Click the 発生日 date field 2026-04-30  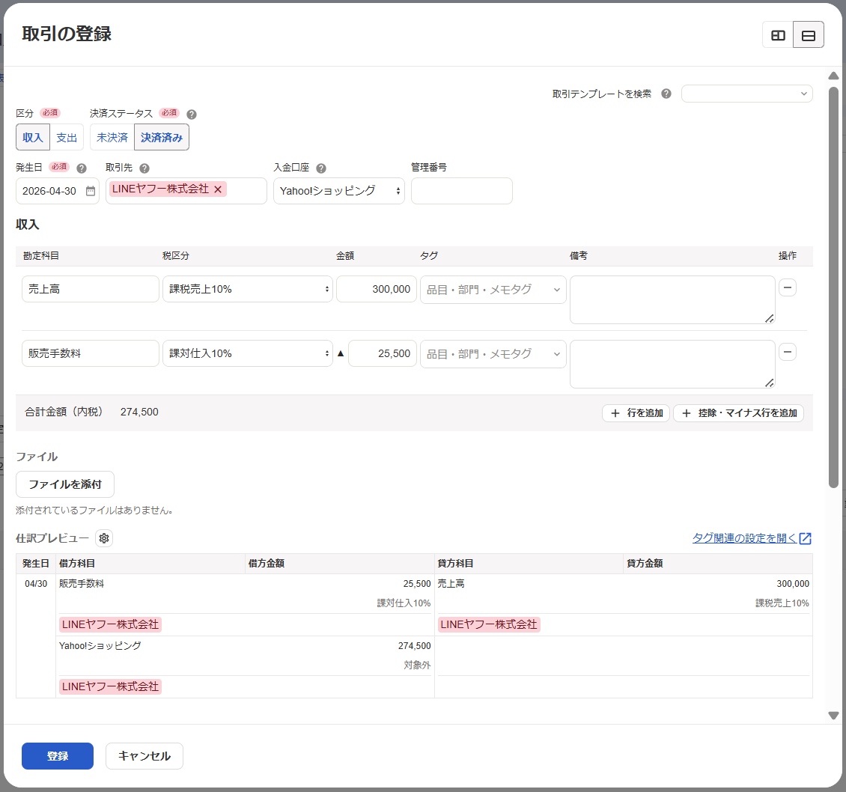point(58,191)
